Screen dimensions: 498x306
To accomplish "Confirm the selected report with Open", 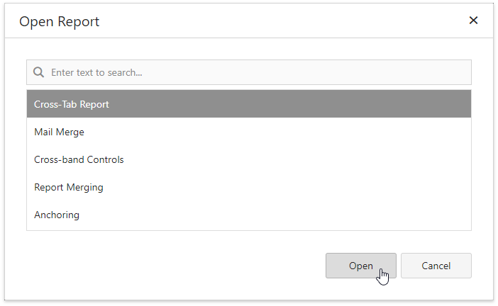I will (x=360, y=266).
